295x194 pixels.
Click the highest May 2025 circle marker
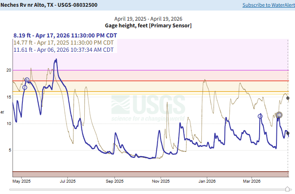click(x=27, y=80)
